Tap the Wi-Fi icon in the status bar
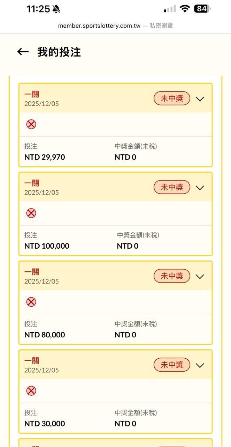 [x=185, y=9]
